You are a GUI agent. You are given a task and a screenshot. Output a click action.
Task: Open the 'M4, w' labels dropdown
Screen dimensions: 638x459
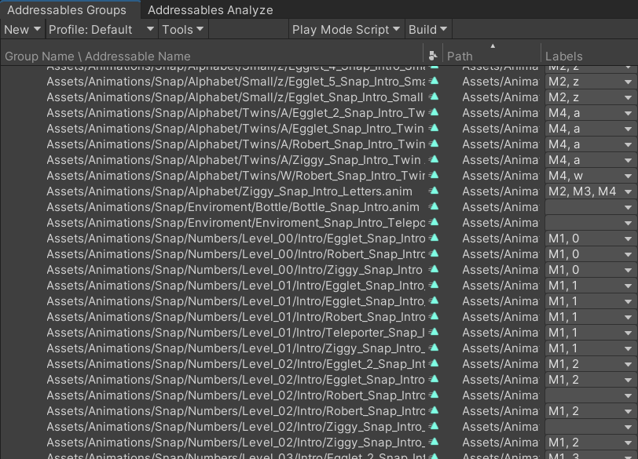[x=590, y=176]
